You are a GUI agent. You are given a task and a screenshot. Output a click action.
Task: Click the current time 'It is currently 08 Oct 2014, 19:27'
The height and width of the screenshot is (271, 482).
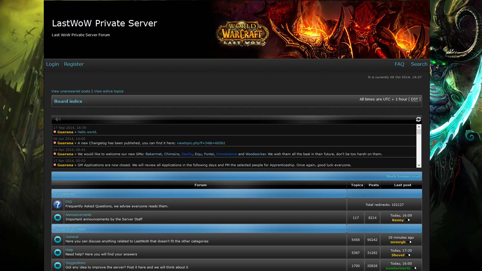click(394, 77)
